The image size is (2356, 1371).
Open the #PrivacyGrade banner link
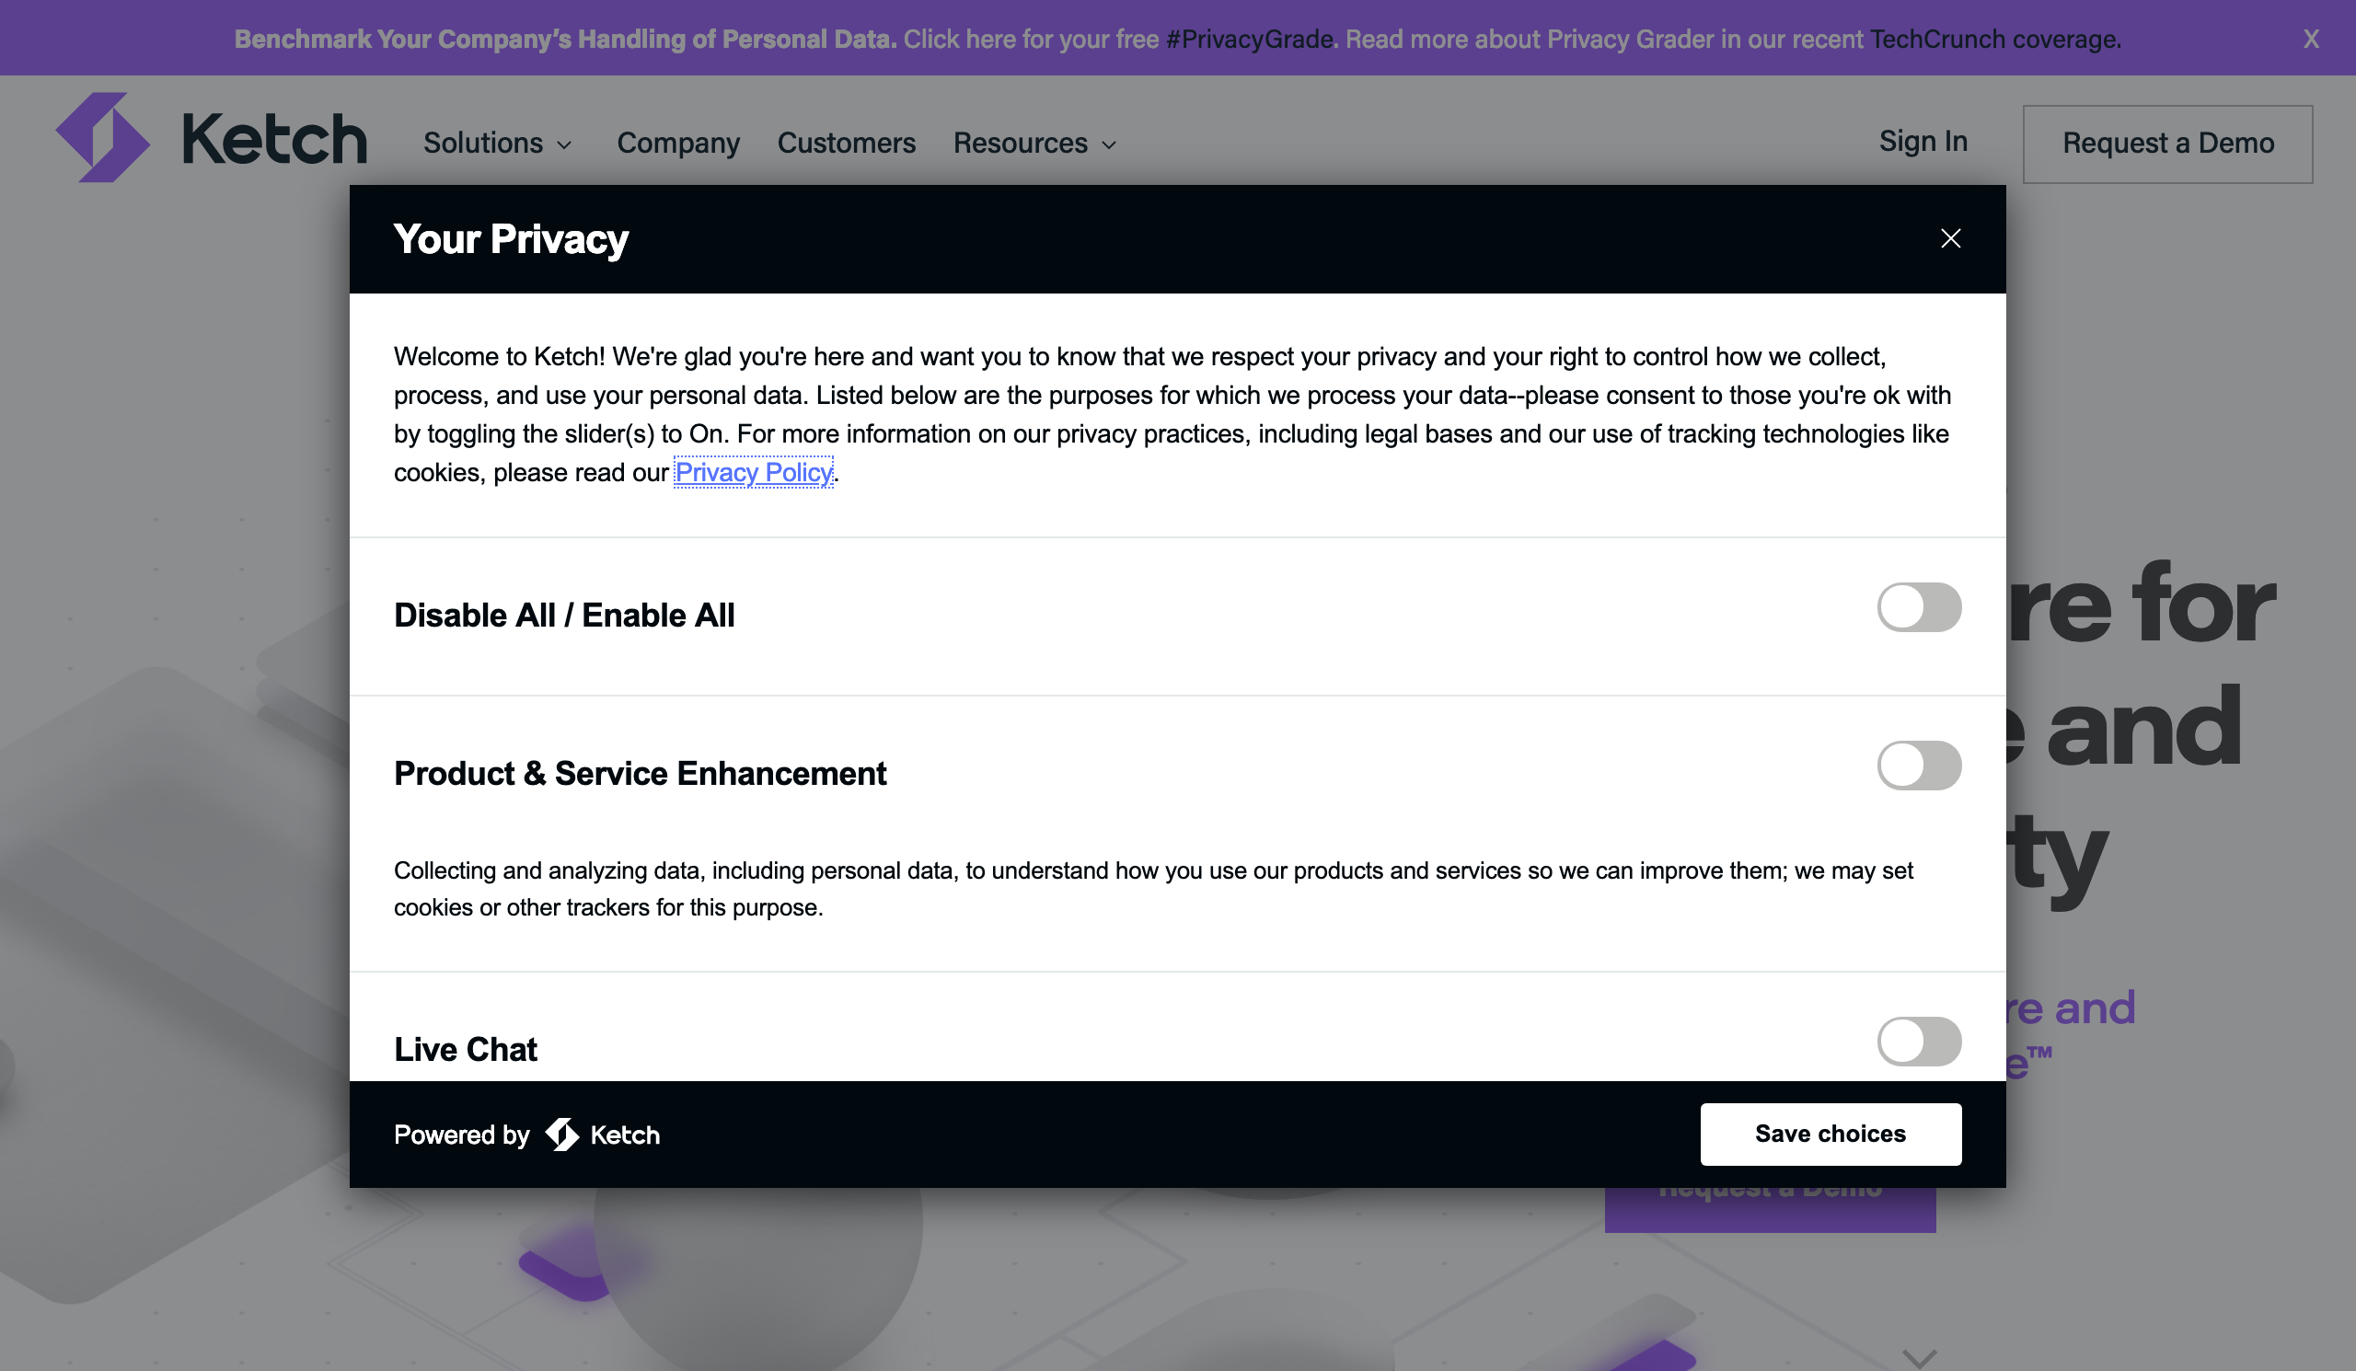pos(1249,40)
